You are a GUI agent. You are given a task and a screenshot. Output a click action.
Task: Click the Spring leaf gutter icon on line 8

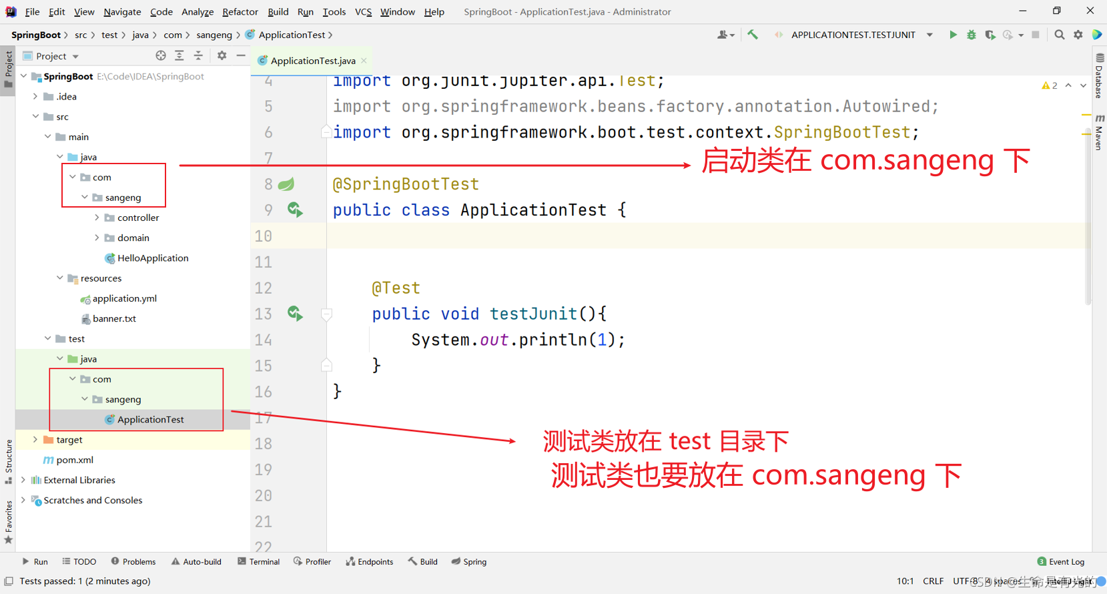point(286,184)
